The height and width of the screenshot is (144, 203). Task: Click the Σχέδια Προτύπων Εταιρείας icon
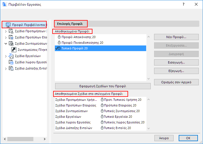click(11, 37)
